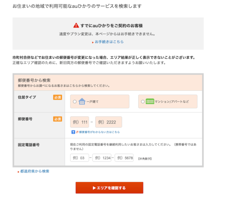Click the red arrow before お手続きはこちら
227x199 pixels.
[x=93, y=42]
